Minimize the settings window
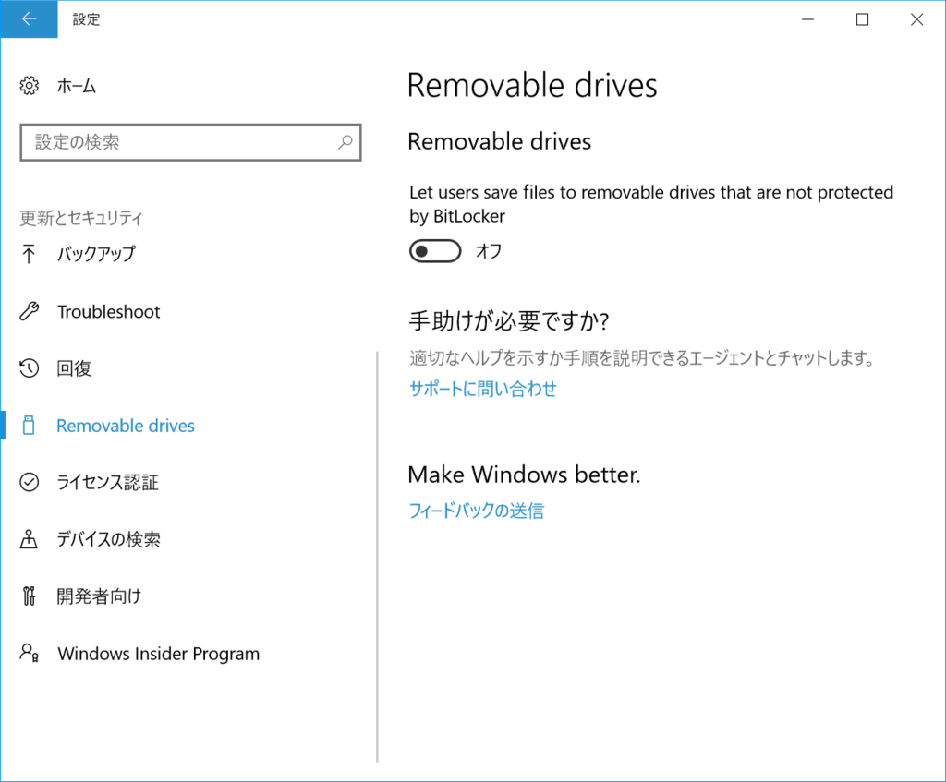Viewport: 946px width, 782px height. pos(807,19)
